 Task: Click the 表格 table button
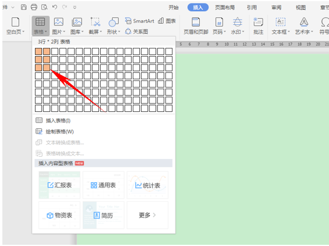click(x=40, y=26)
